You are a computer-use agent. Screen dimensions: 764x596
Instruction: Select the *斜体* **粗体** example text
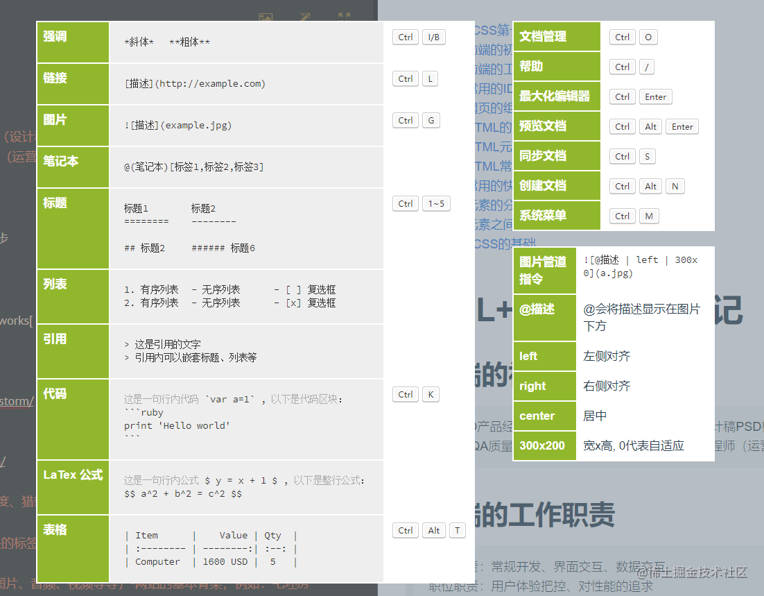[167, 42]
